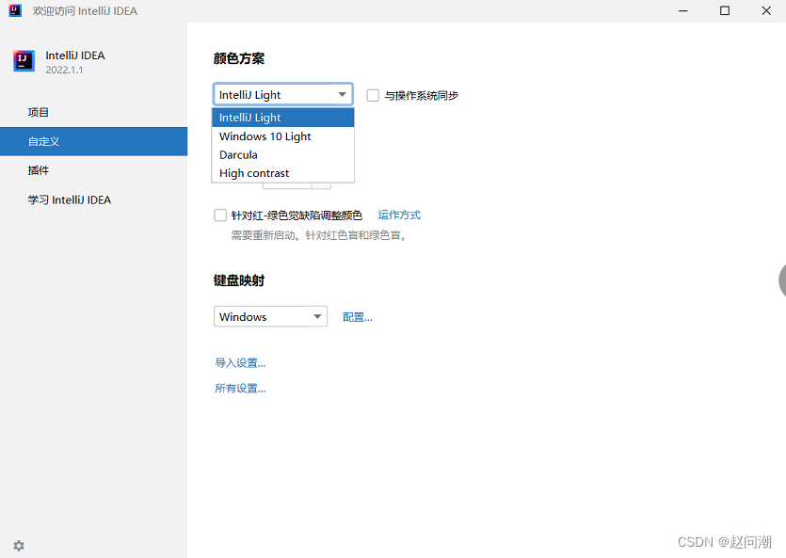
Task: Maximize the welcome window
Action: 724,11
